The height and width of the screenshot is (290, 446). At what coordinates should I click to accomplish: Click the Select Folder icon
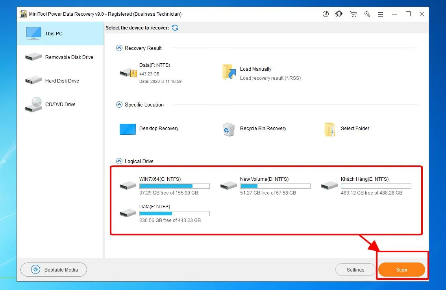[329, 130]
